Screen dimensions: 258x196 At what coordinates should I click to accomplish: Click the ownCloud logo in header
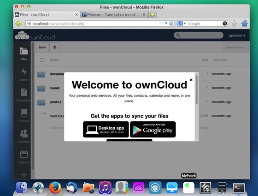35,36
